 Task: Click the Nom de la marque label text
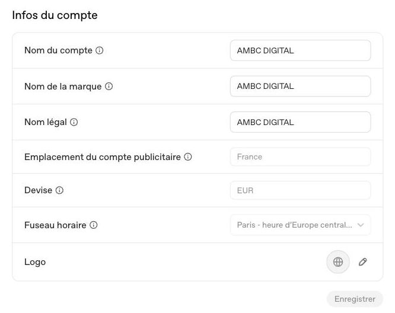coord(63,87)
